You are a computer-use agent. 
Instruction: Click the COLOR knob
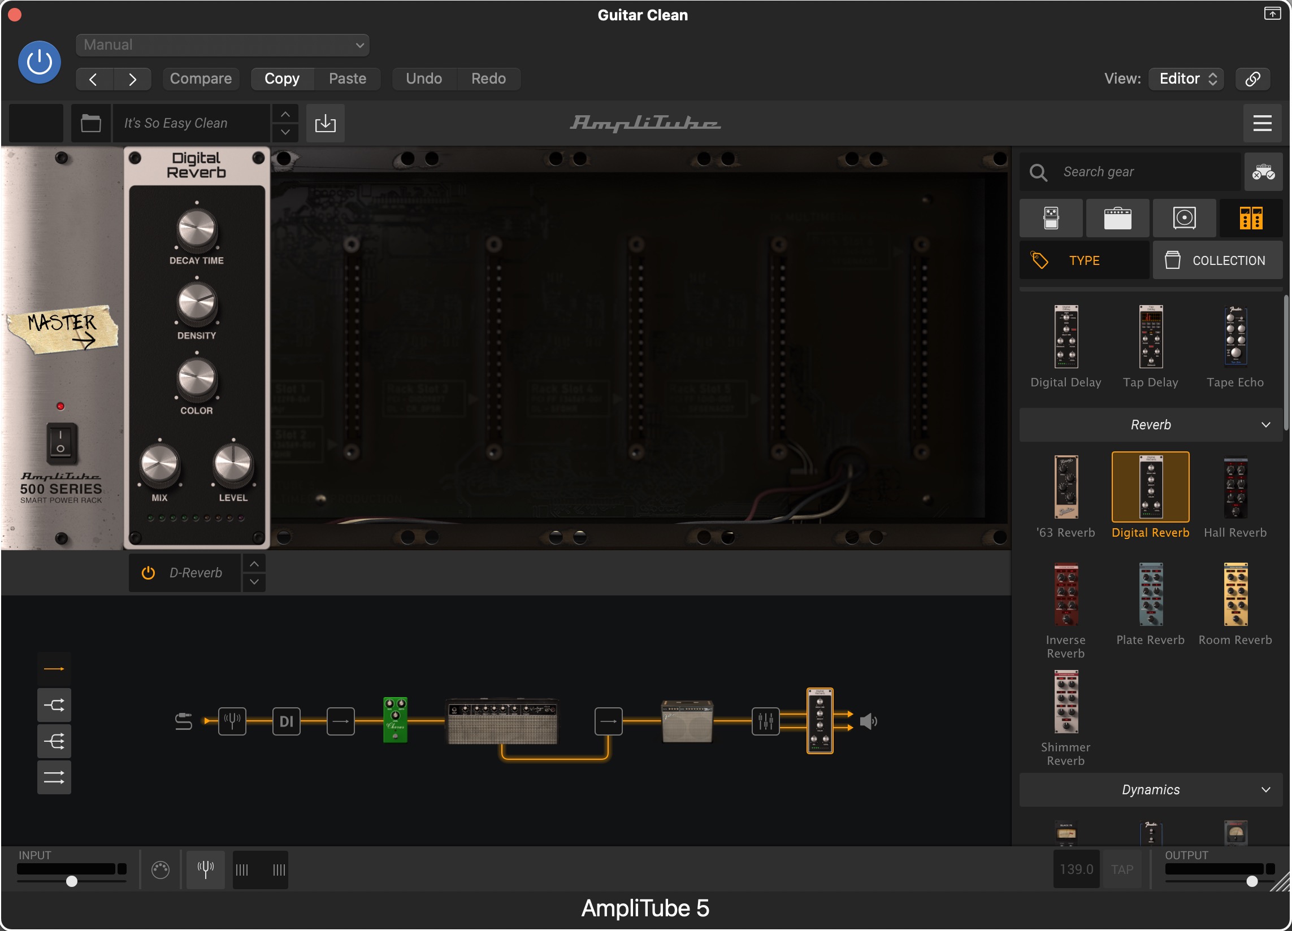point(197,379)
